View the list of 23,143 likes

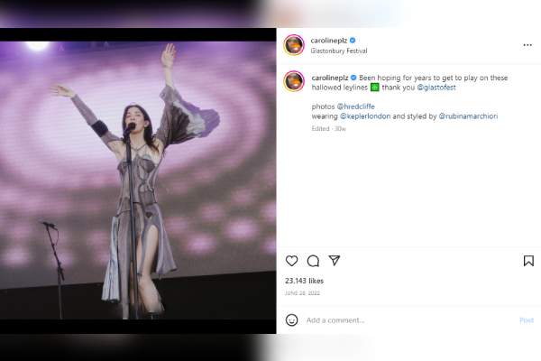tap(305, 281)
